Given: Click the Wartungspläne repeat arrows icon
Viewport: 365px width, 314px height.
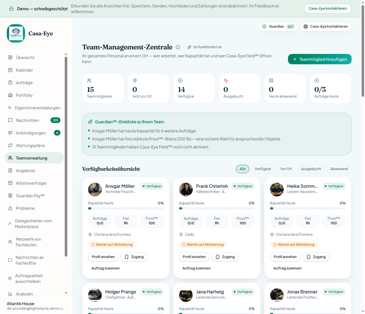Looking at the screenshot, I should (10, 145).
